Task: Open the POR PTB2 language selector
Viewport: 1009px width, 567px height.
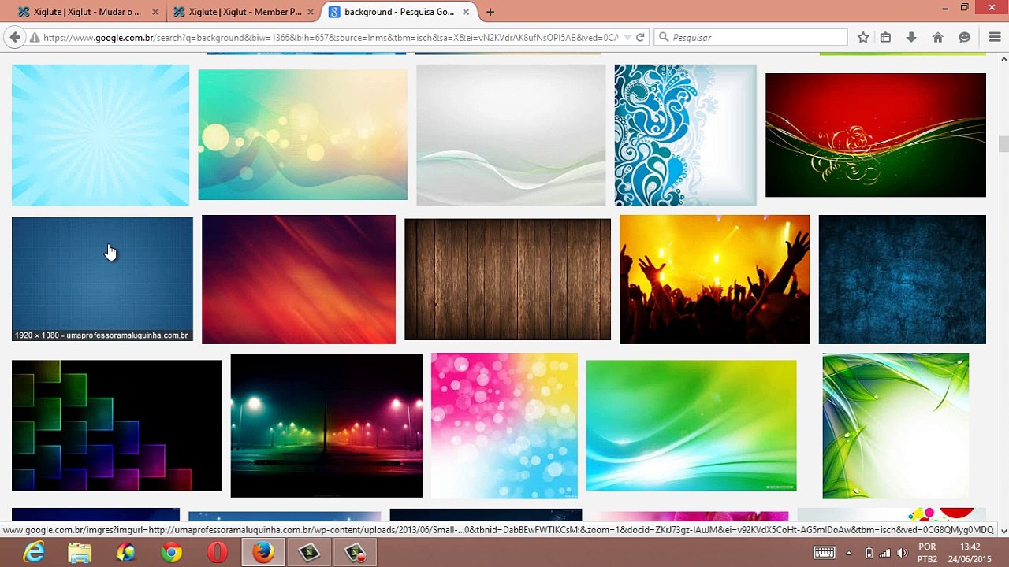Action: [927, 553]
